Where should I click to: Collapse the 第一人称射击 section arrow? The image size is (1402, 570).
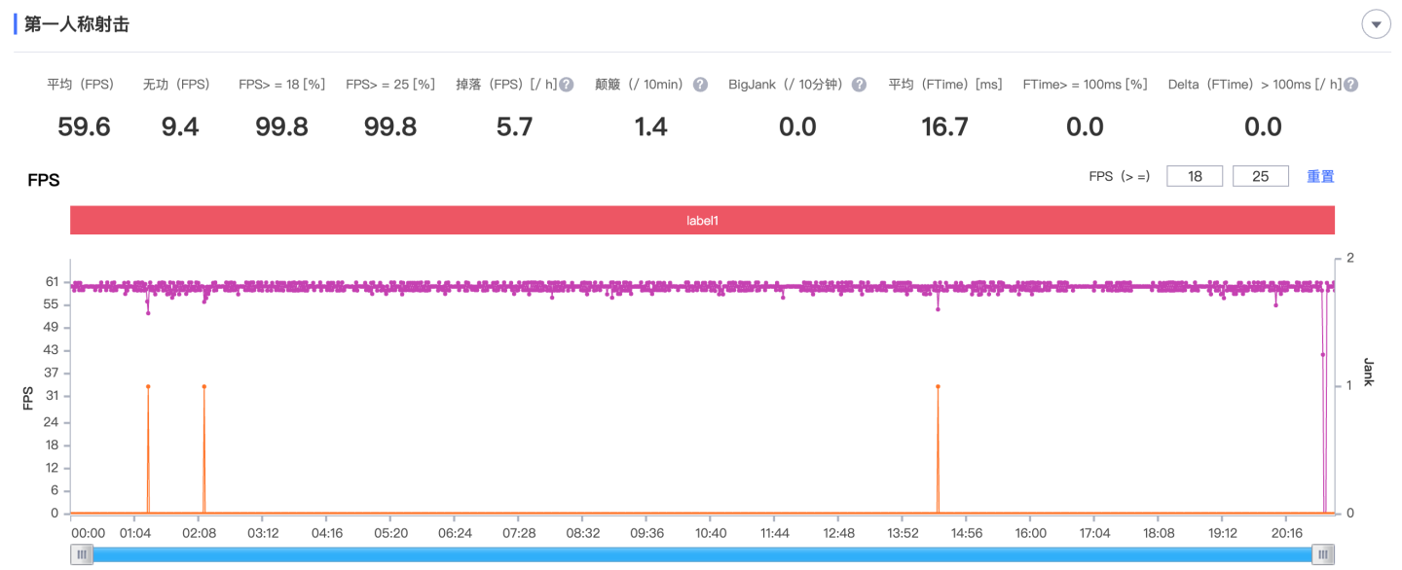pos(1376,24)
